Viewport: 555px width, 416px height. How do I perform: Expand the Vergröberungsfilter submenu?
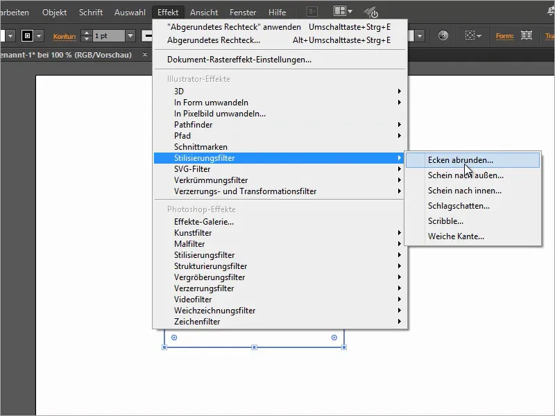tap(280, 277)
